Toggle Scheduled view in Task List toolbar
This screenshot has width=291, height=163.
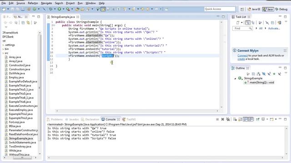pos(253,23)
